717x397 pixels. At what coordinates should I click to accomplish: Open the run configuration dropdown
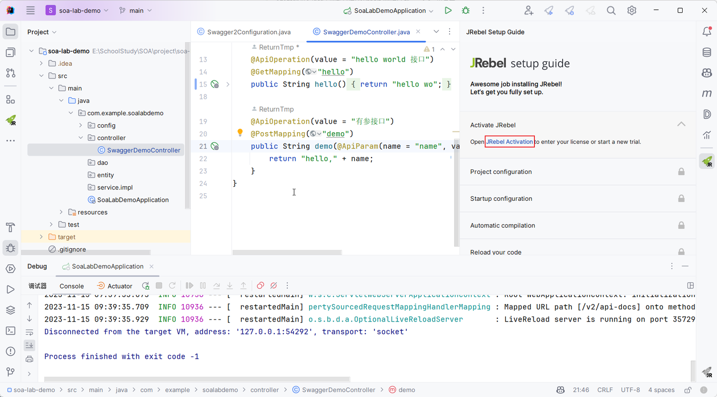point(388,10)
